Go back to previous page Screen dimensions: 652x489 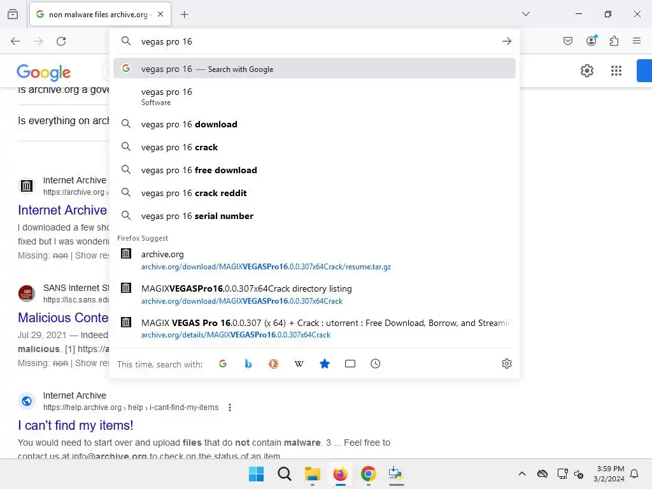pyautogui.click(x=15, y=41)
